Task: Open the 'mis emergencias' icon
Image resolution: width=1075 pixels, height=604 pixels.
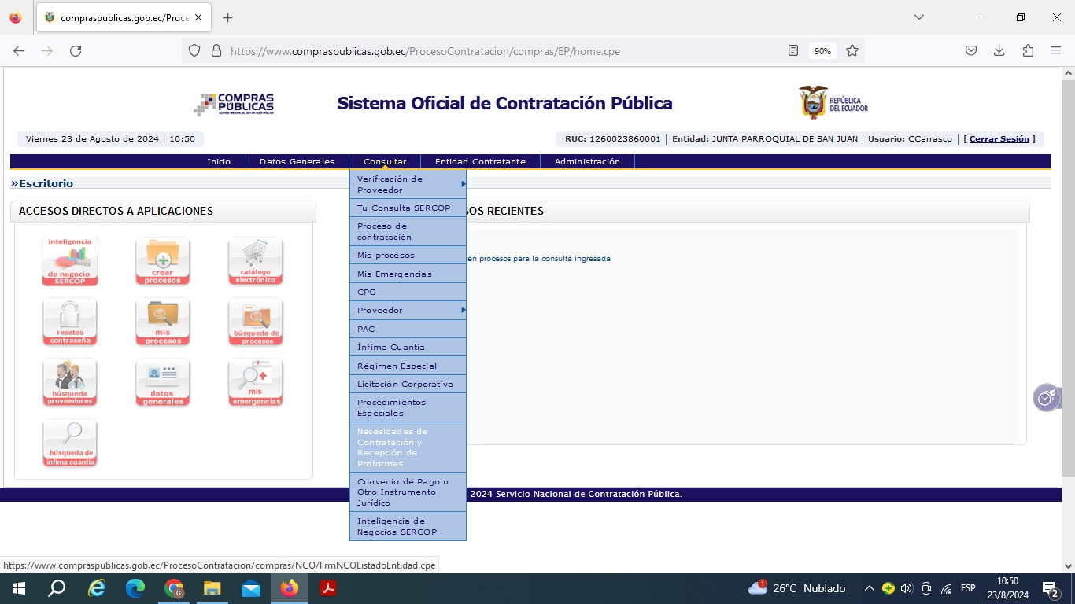Action: coord(256,382)
